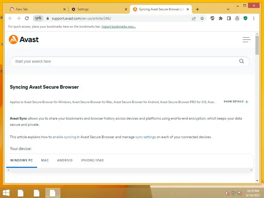Open Action Center flag icon
The width and height of the screenshot is (264, 198).
240,193
